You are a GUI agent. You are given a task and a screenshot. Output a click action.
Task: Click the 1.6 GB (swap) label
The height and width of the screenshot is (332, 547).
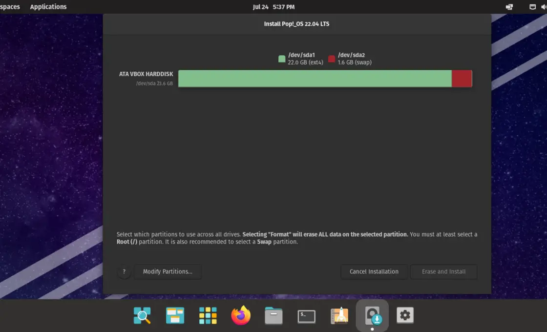pos(355,62)
